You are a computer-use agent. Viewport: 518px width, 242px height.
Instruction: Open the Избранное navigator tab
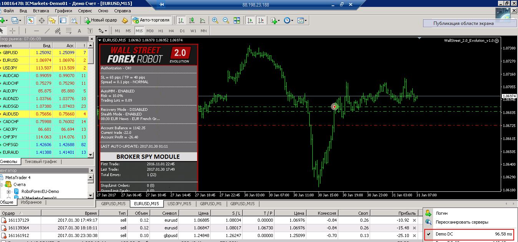(31, 202)
